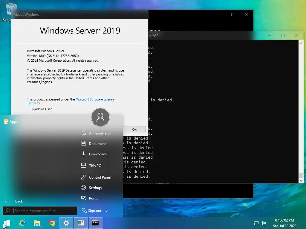Click the Control Panel wrench icon
Image resolution: width=306 pixels, height=229 pixels.
(84, 177)
